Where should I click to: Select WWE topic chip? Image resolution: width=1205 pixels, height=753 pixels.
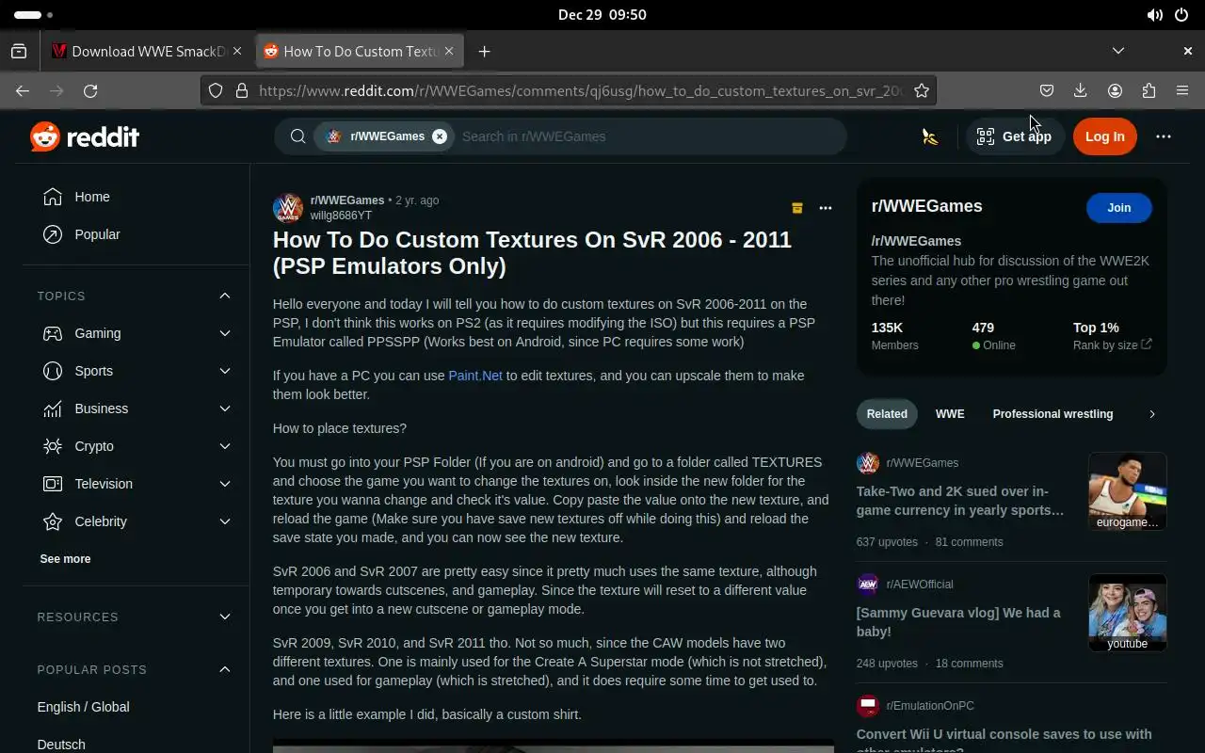coord(950,414)
